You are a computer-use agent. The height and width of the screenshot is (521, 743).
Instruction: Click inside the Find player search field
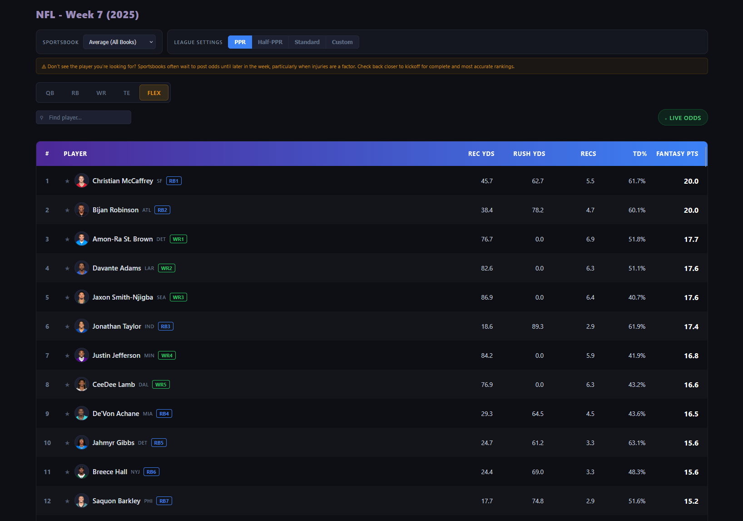[84, 117]
